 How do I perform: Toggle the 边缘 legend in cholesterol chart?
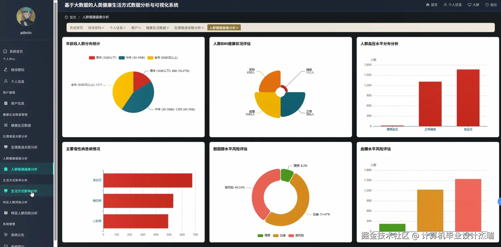point(280,235)
